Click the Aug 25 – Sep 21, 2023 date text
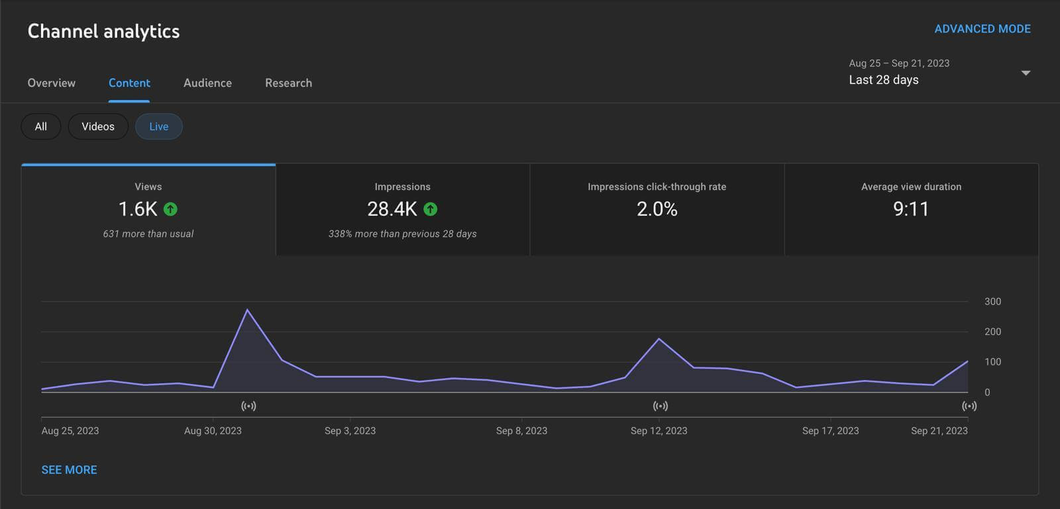The height and width of the screenshot is (509, 1060). pos(899,64)
